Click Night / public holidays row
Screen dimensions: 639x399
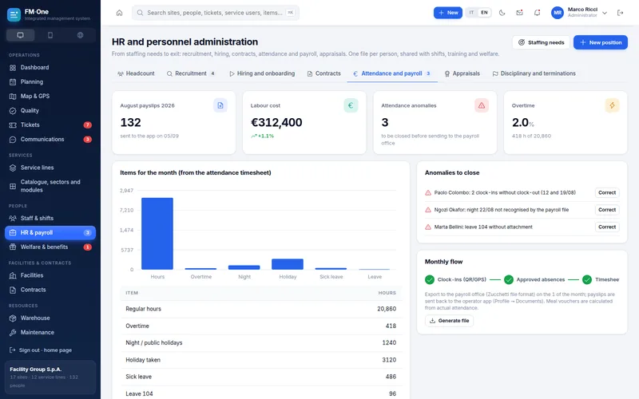(261, 343)
